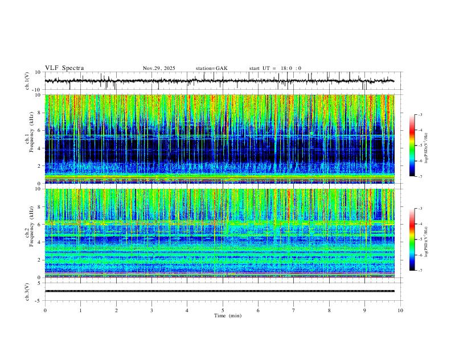Click the ch.1 PSD color scale bar
Viewport: 451px width, 348px height.
click(x=412, y=146)
